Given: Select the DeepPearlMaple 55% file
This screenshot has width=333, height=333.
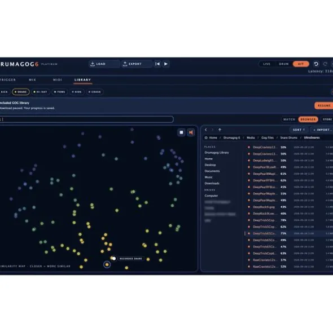Looking at the screenshot, I should pyautogui.click(x=289, y=193).
